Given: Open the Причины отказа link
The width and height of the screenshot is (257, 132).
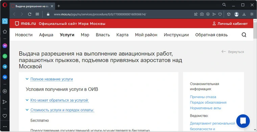Looking at the screenshot, I should pos(203,97).
